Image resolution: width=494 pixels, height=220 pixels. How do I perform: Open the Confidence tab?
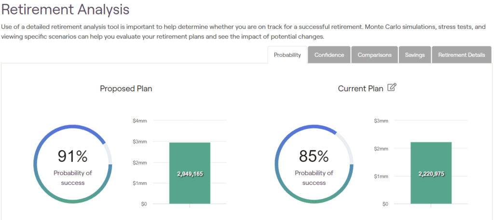click(329, 55)
